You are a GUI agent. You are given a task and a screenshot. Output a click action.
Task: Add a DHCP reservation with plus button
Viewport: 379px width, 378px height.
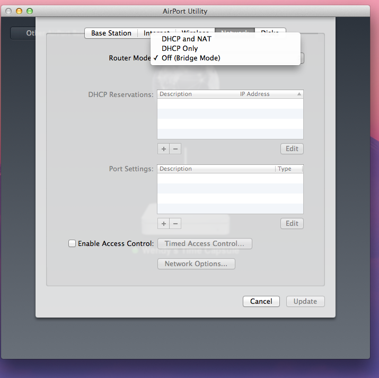(164, 149)
